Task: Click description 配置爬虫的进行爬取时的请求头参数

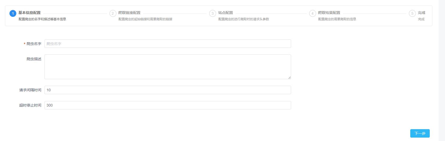Action: [243, 19]
